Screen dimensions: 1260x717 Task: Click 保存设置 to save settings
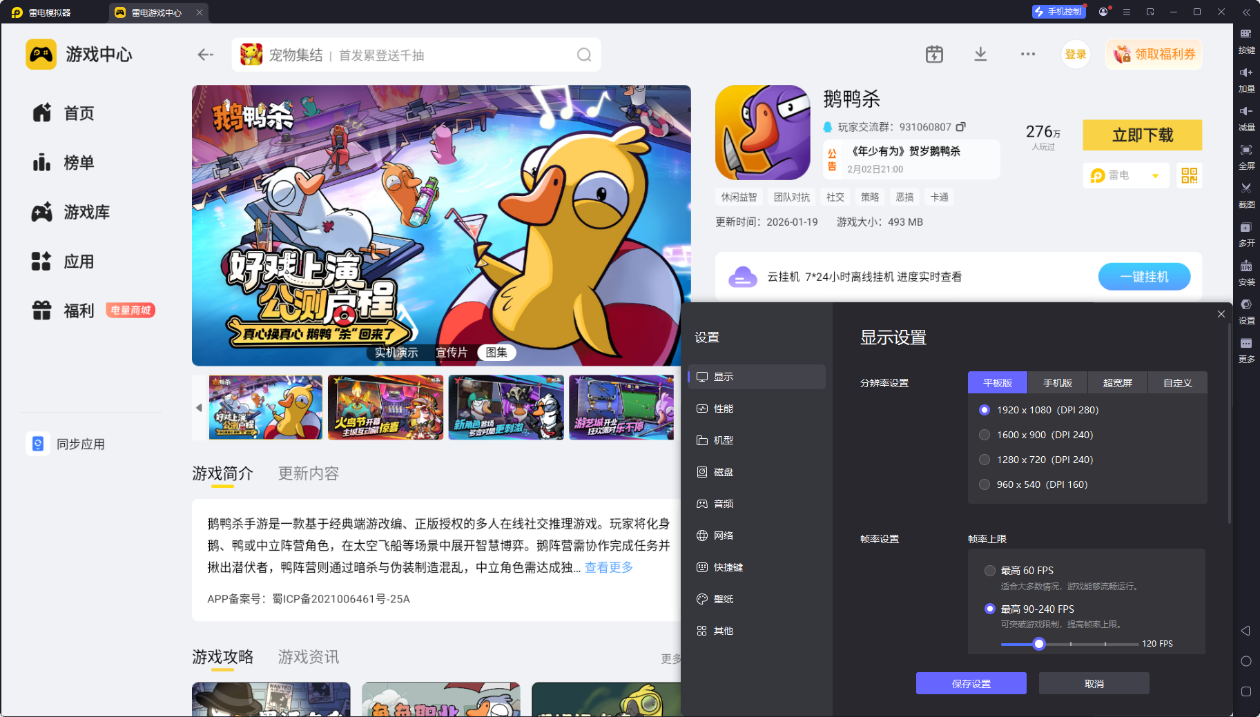[x=971, y=683]
